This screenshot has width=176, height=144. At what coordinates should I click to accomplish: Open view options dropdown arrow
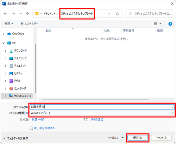click(x=161, y=24)
